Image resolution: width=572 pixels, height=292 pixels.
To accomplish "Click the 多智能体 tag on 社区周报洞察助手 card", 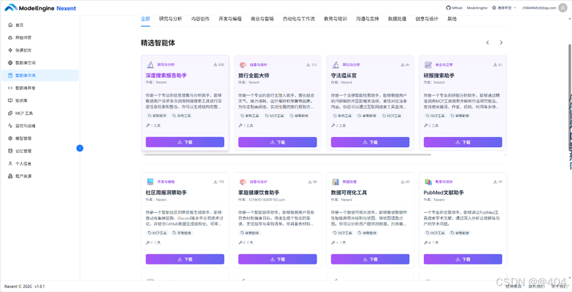I will tap(182, 232).
